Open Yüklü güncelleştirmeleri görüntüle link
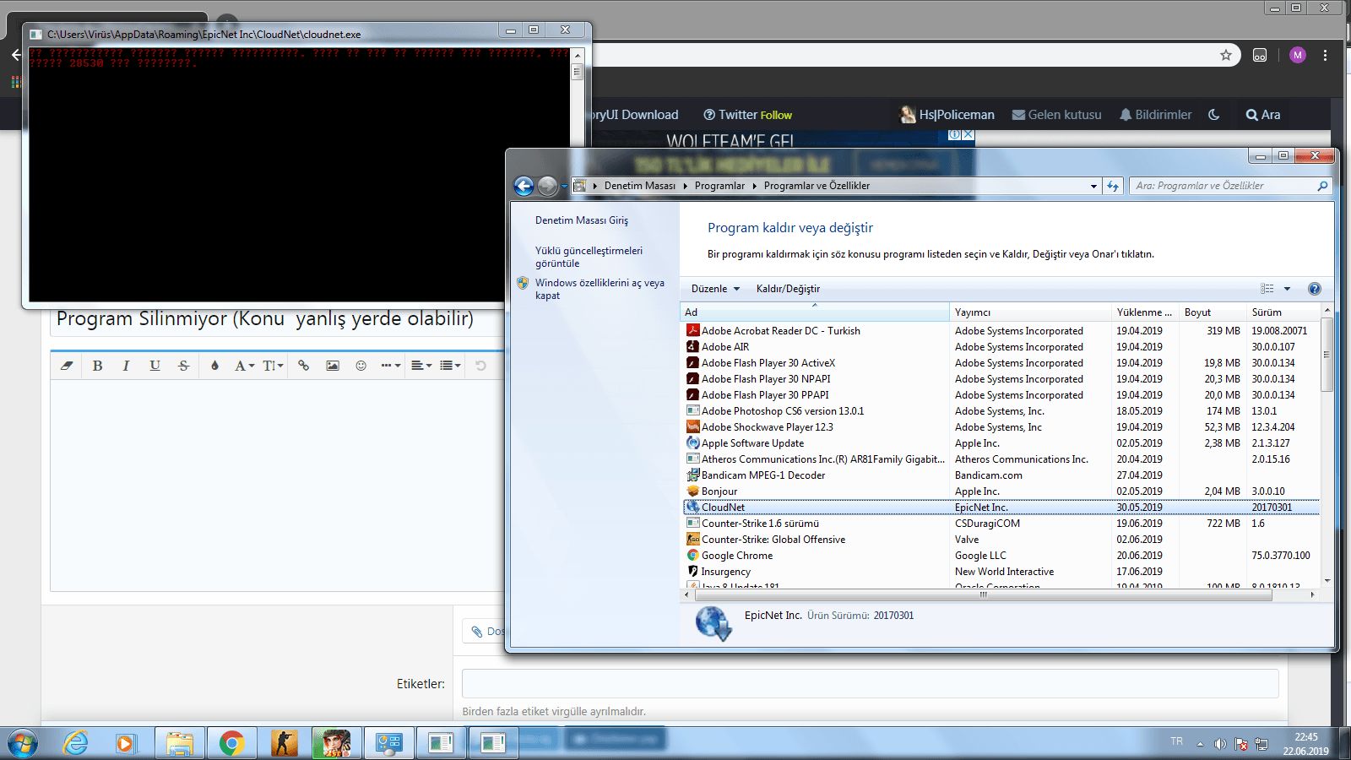This screenshot has width=1351, height=760. point(589,257)
